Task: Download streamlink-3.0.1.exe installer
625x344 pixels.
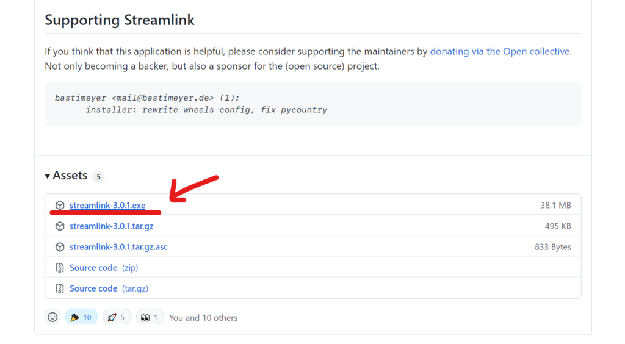Action: 107,205
